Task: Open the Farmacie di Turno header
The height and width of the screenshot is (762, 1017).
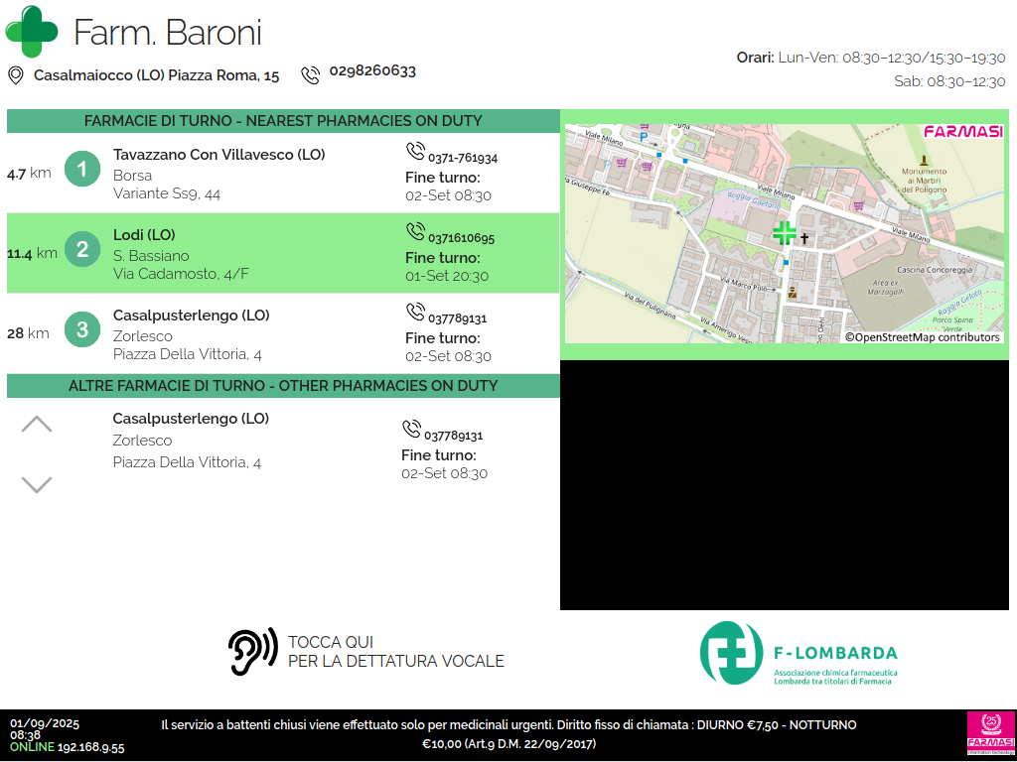Action: pos(283,121)
